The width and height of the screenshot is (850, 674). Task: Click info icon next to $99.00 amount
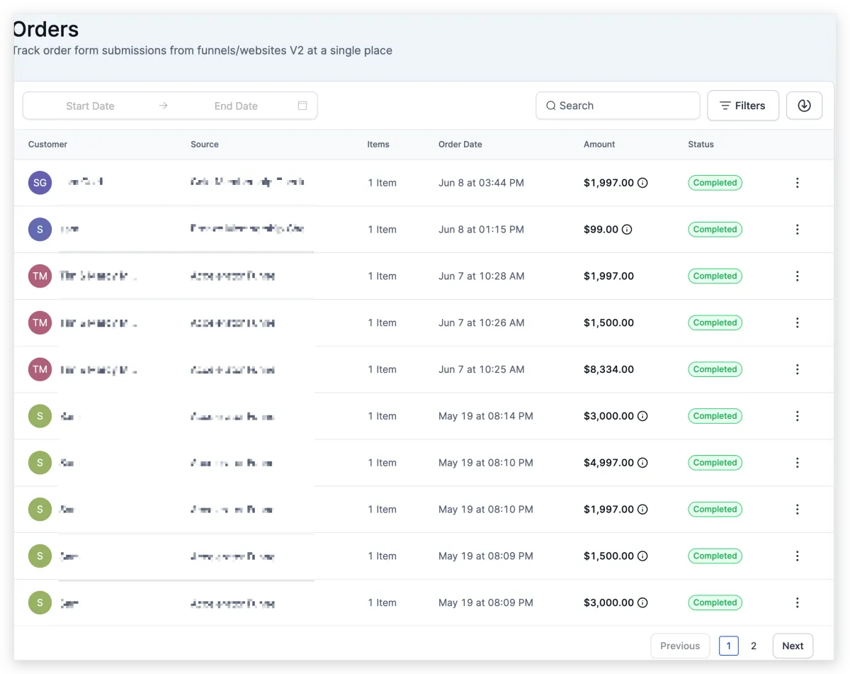click(627, 230)
